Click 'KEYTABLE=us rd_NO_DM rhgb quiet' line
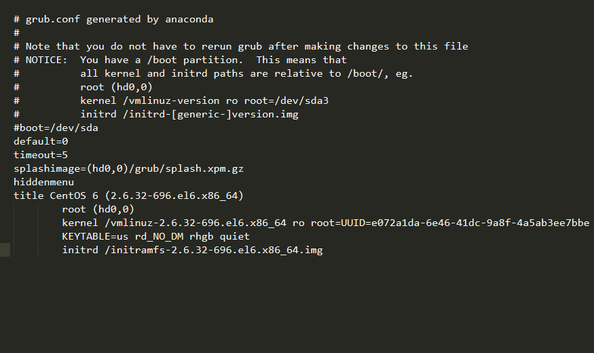 (x=156, y=237)
